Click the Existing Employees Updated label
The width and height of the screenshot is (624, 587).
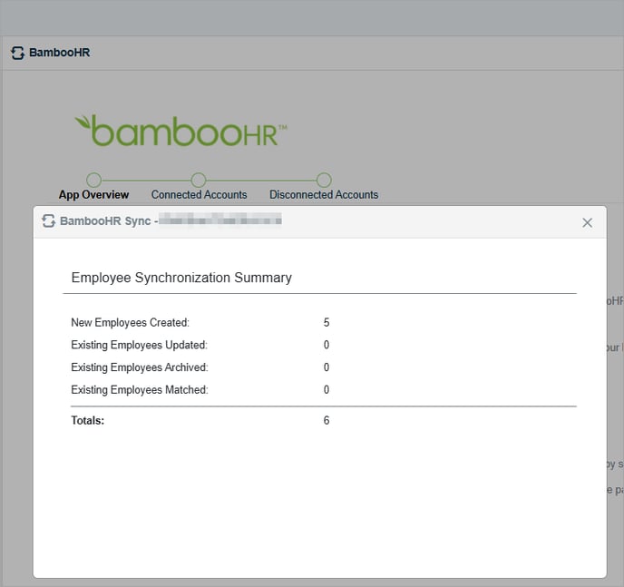[x=140, y=345]
